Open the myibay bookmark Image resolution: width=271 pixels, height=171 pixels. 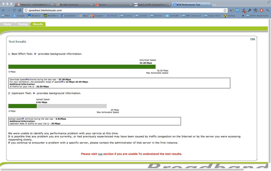coord(229,15)
